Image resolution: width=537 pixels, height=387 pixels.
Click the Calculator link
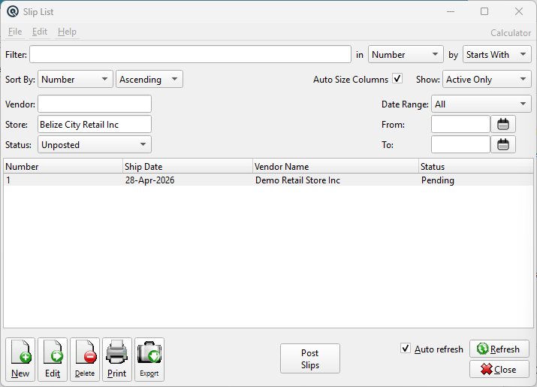tap(511, 33)
